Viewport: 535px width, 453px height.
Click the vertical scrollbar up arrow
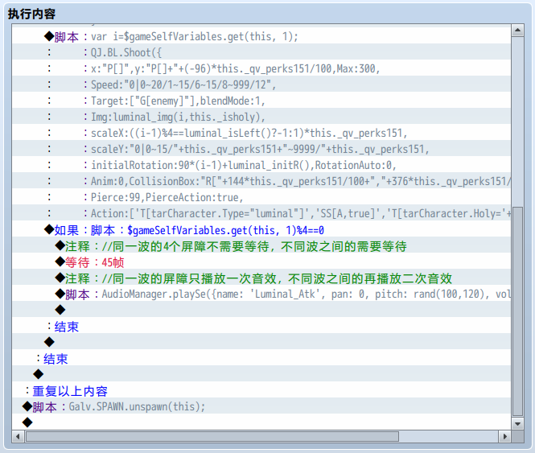(517, 31)
